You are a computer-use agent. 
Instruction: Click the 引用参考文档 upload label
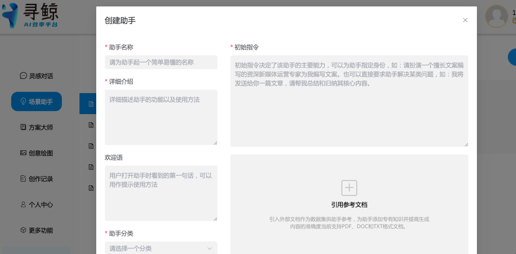349,205
